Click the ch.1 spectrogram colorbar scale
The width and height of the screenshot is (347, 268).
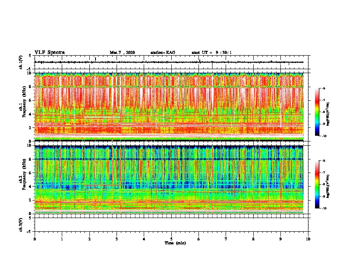(x=317, y=112)
